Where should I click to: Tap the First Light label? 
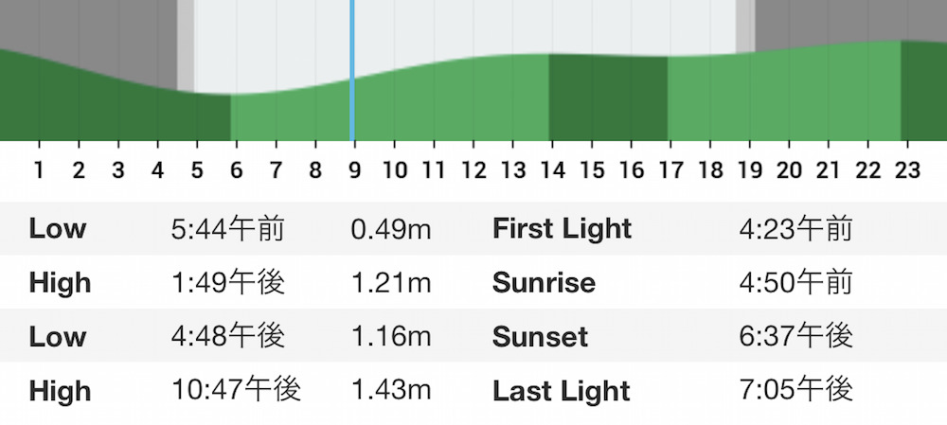pyautogui.click(x=562, y=229)
